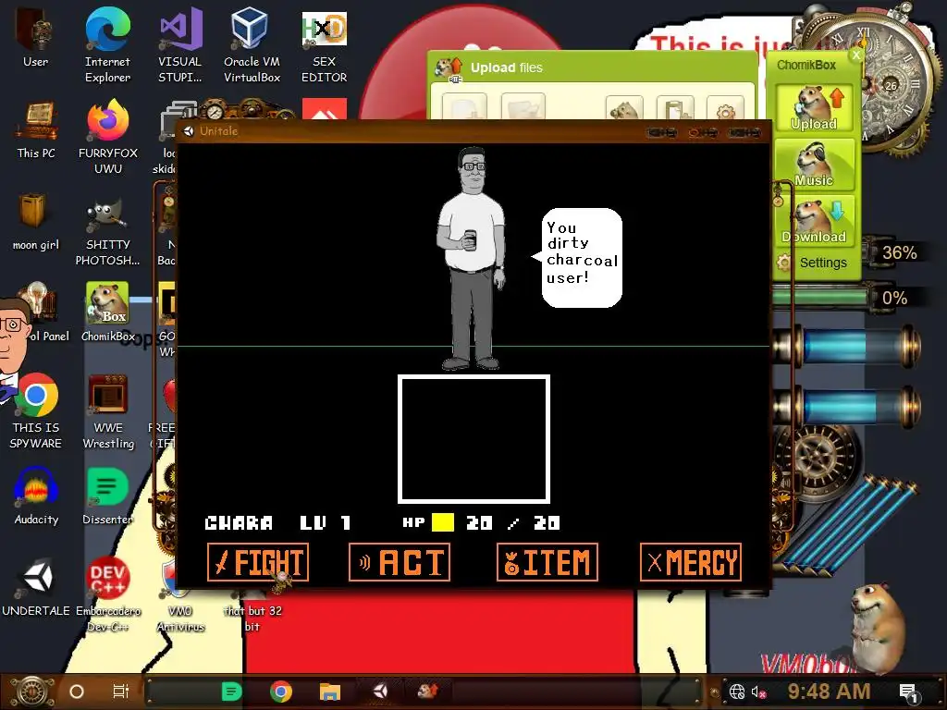Open SEX EDITOR HxD desktop icon
The width and height of the screenshot is (947, 710).
325,45
